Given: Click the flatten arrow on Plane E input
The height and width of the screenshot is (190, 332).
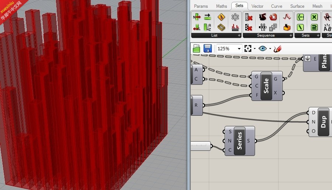Looking at the screenshot, I should pyautogui.click(x=308, y=58).
